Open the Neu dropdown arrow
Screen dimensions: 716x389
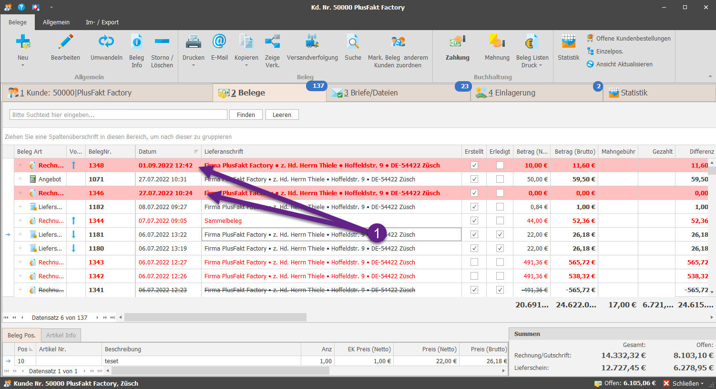tap(23, 65)
